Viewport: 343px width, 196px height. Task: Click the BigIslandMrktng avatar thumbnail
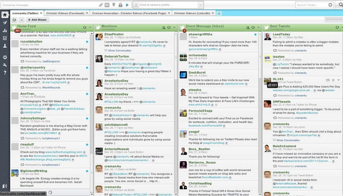coord(15,173)
